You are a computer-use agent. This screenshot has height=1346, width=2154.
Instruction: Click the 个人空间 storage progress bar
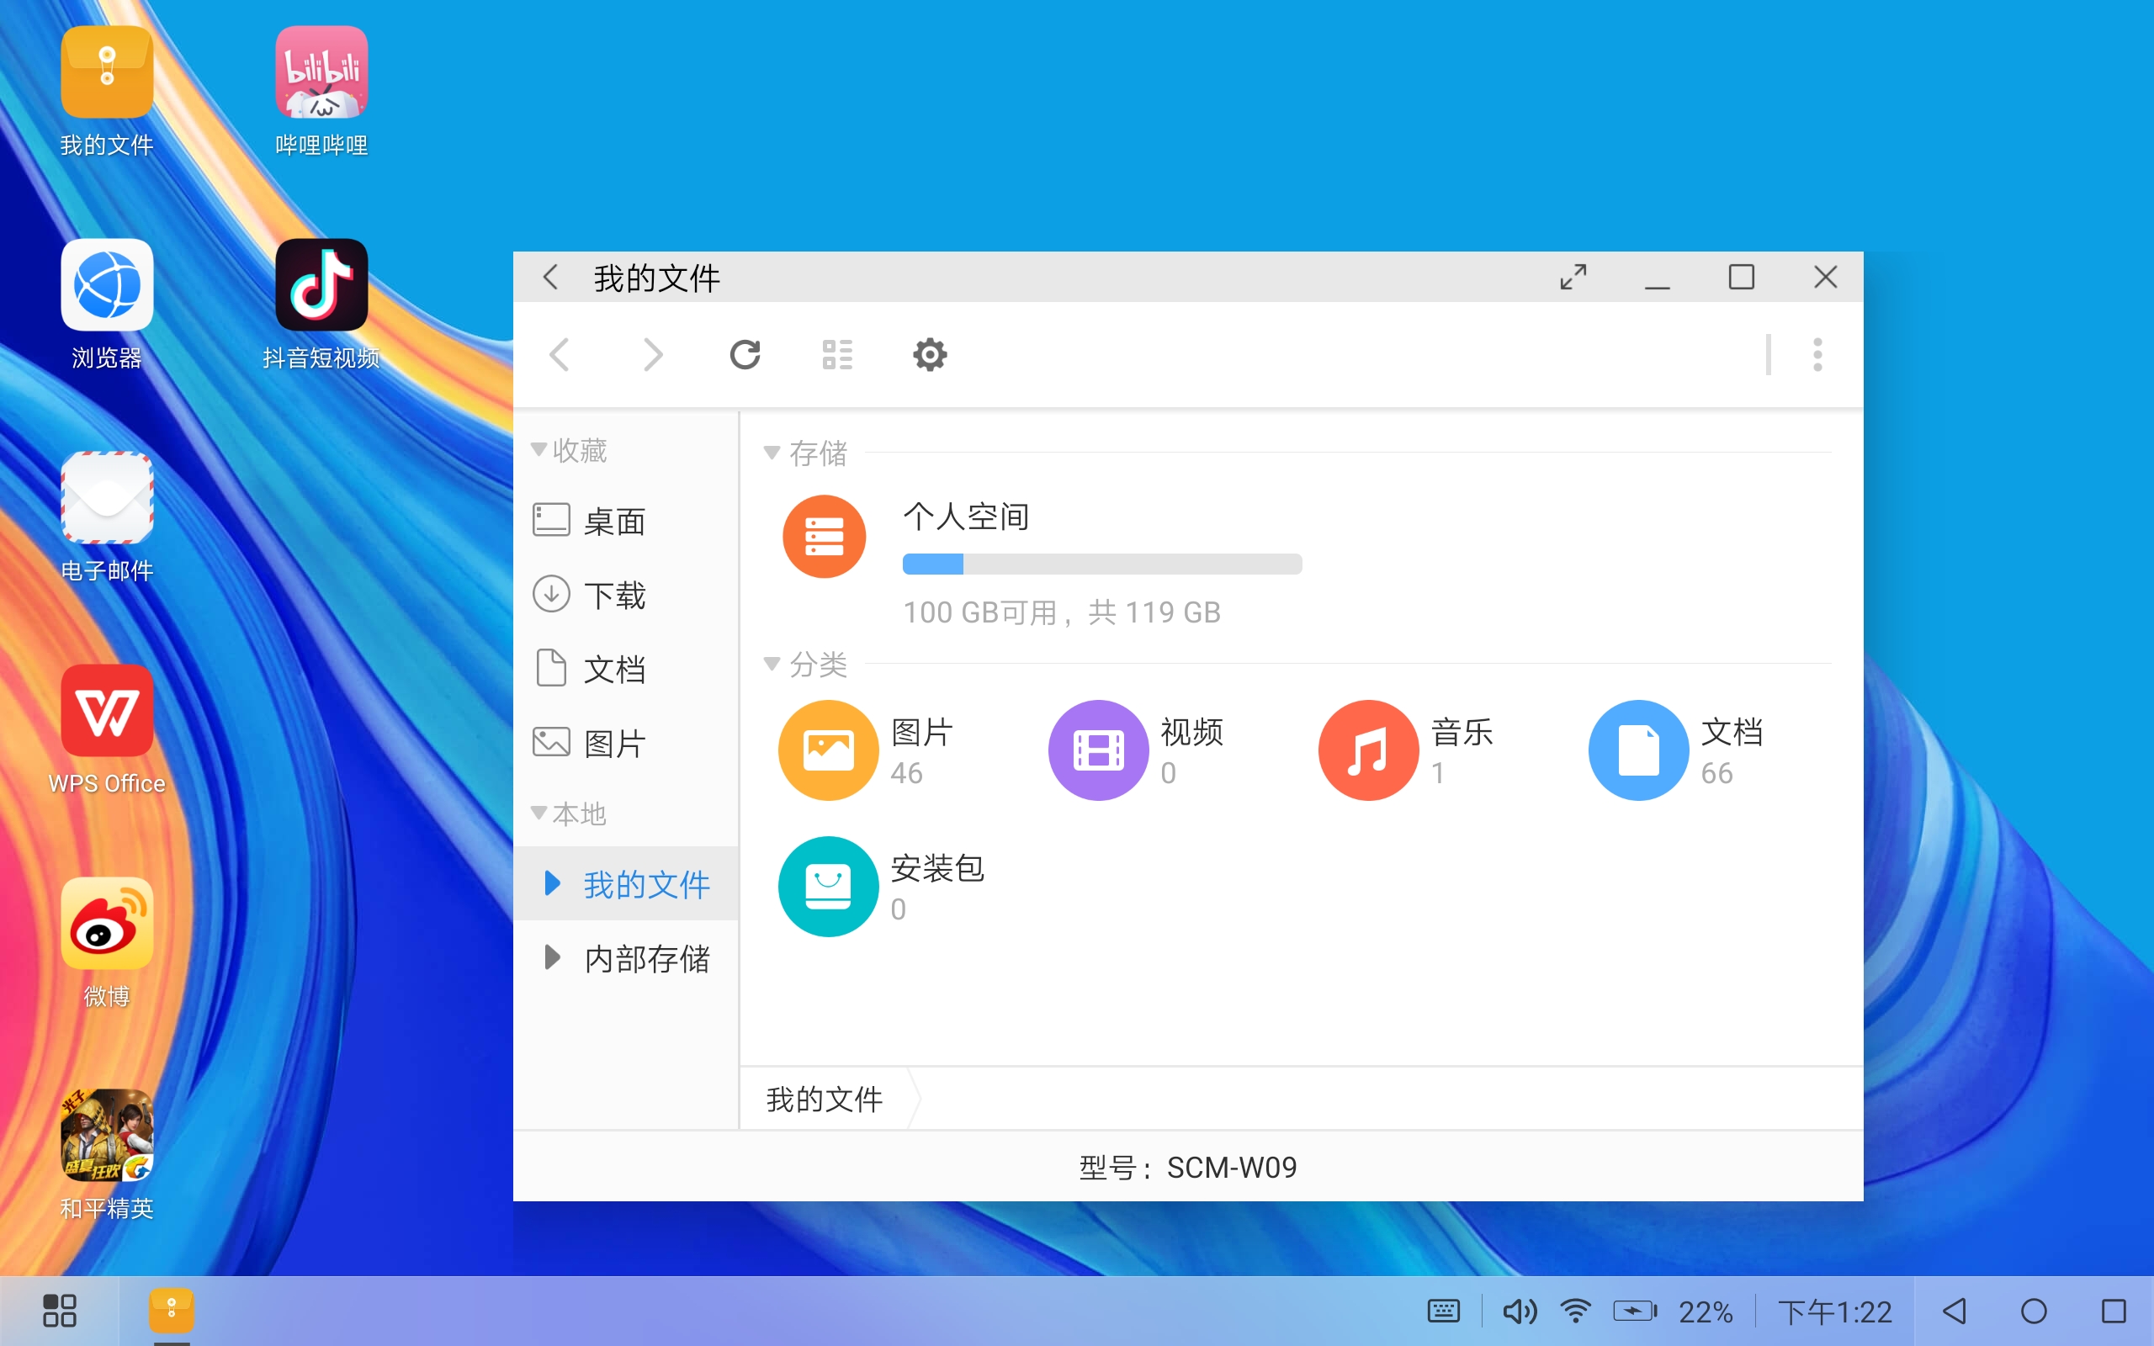1102,564
